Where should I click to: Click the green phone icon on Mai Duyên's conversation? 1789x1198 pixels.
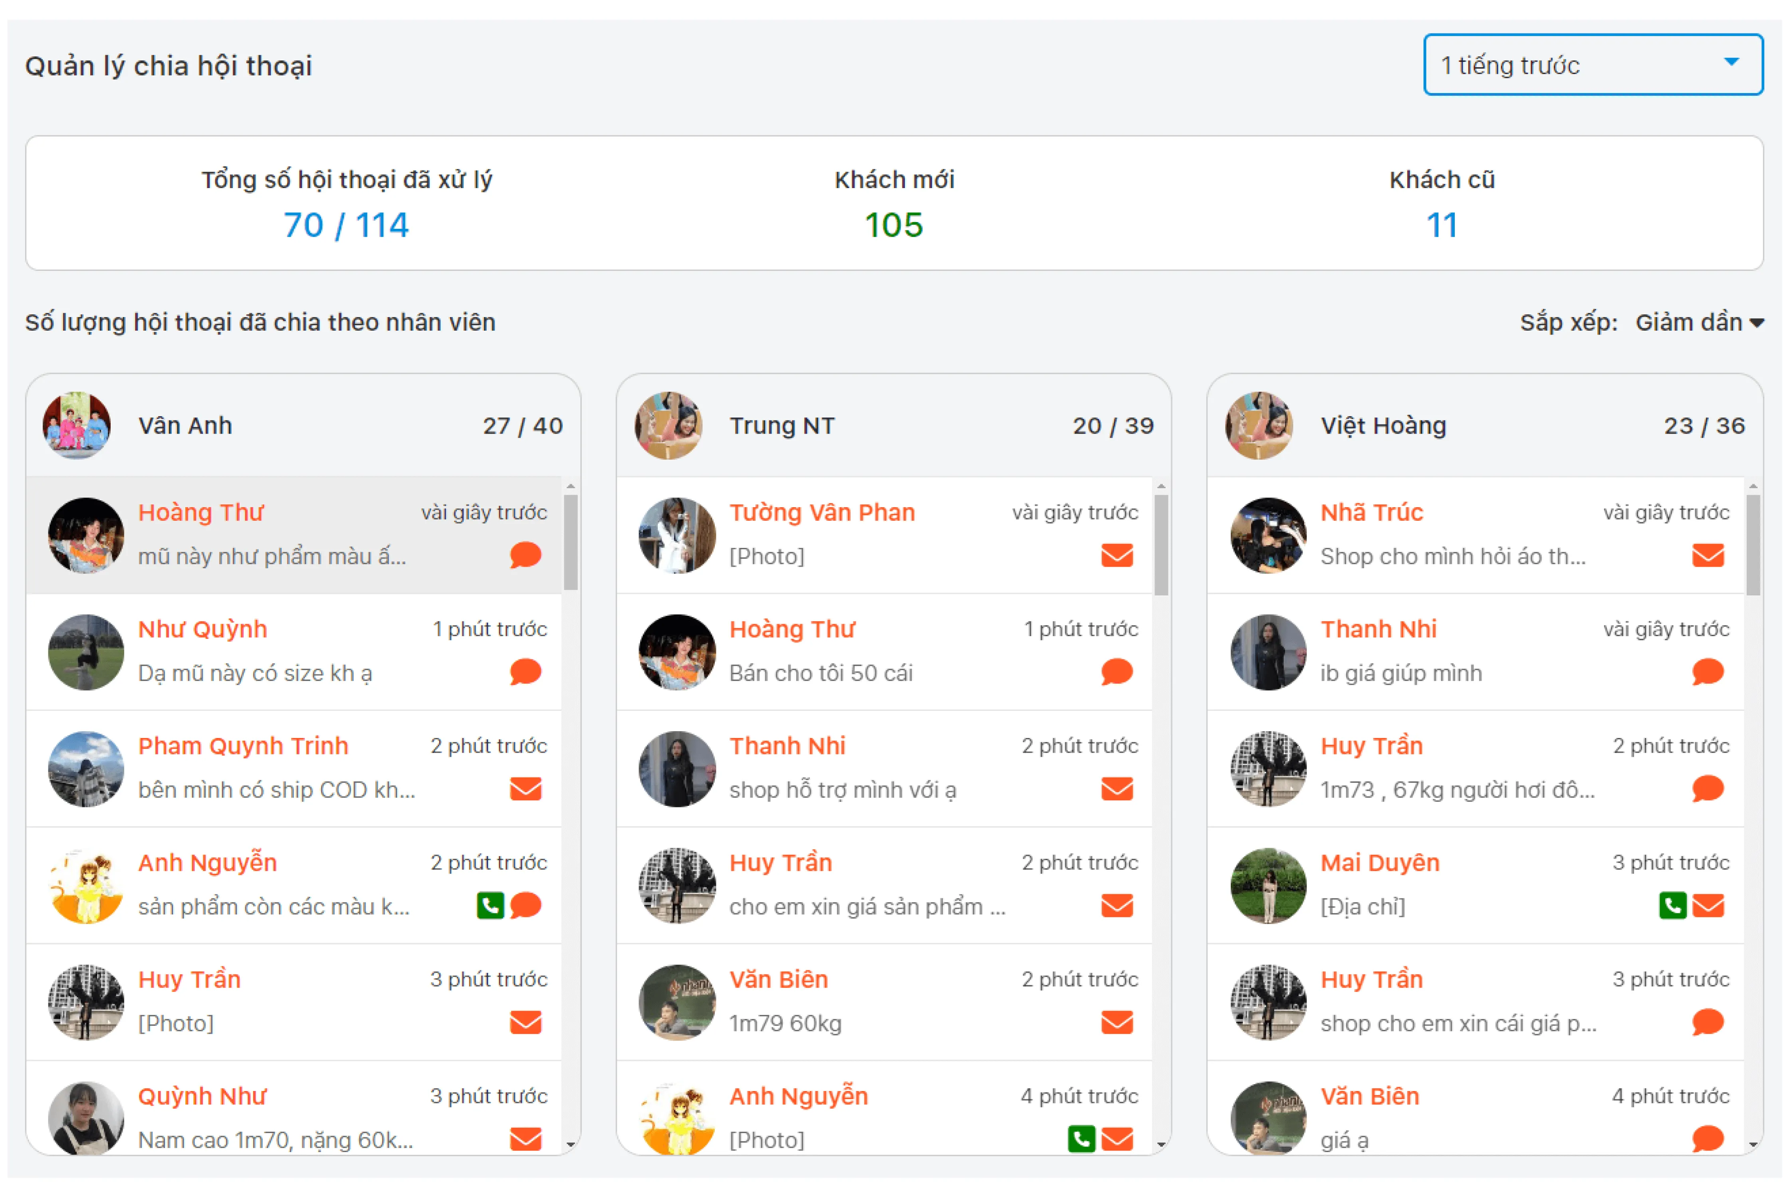1672,906
